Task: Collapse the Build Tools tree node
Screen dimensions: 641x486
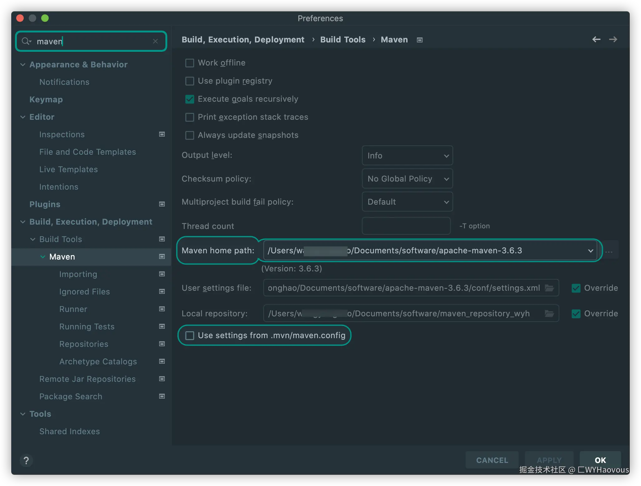Action: (33, 239)
